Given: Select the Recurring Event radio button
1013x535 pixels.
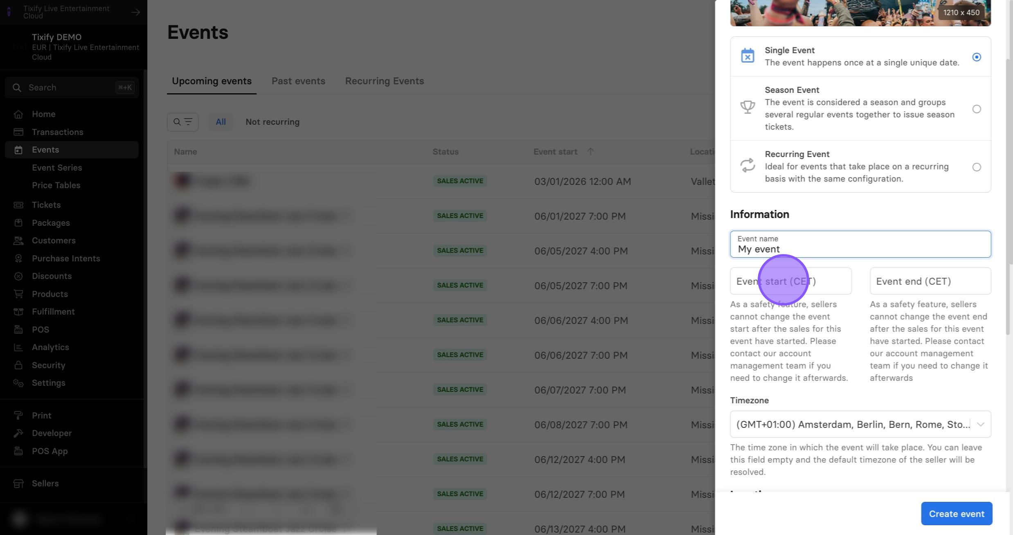Looking at the screenshot, I should pyautogui.click(x=977, y=167).
